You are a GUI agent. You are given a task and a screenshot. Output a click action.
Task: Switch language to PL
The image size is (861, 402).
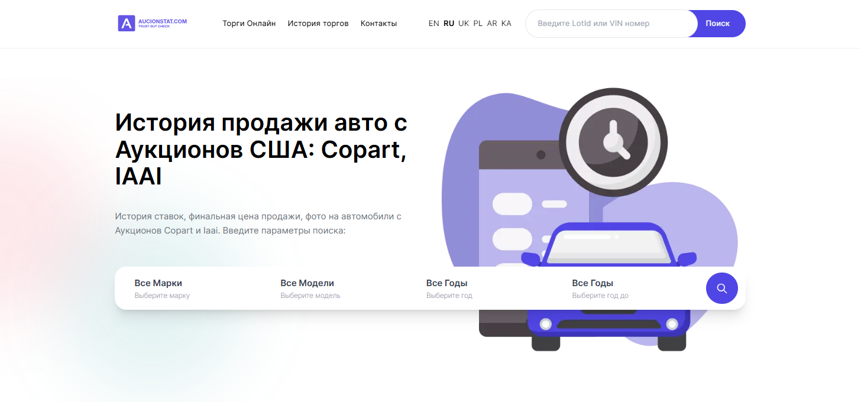point(478,24)
